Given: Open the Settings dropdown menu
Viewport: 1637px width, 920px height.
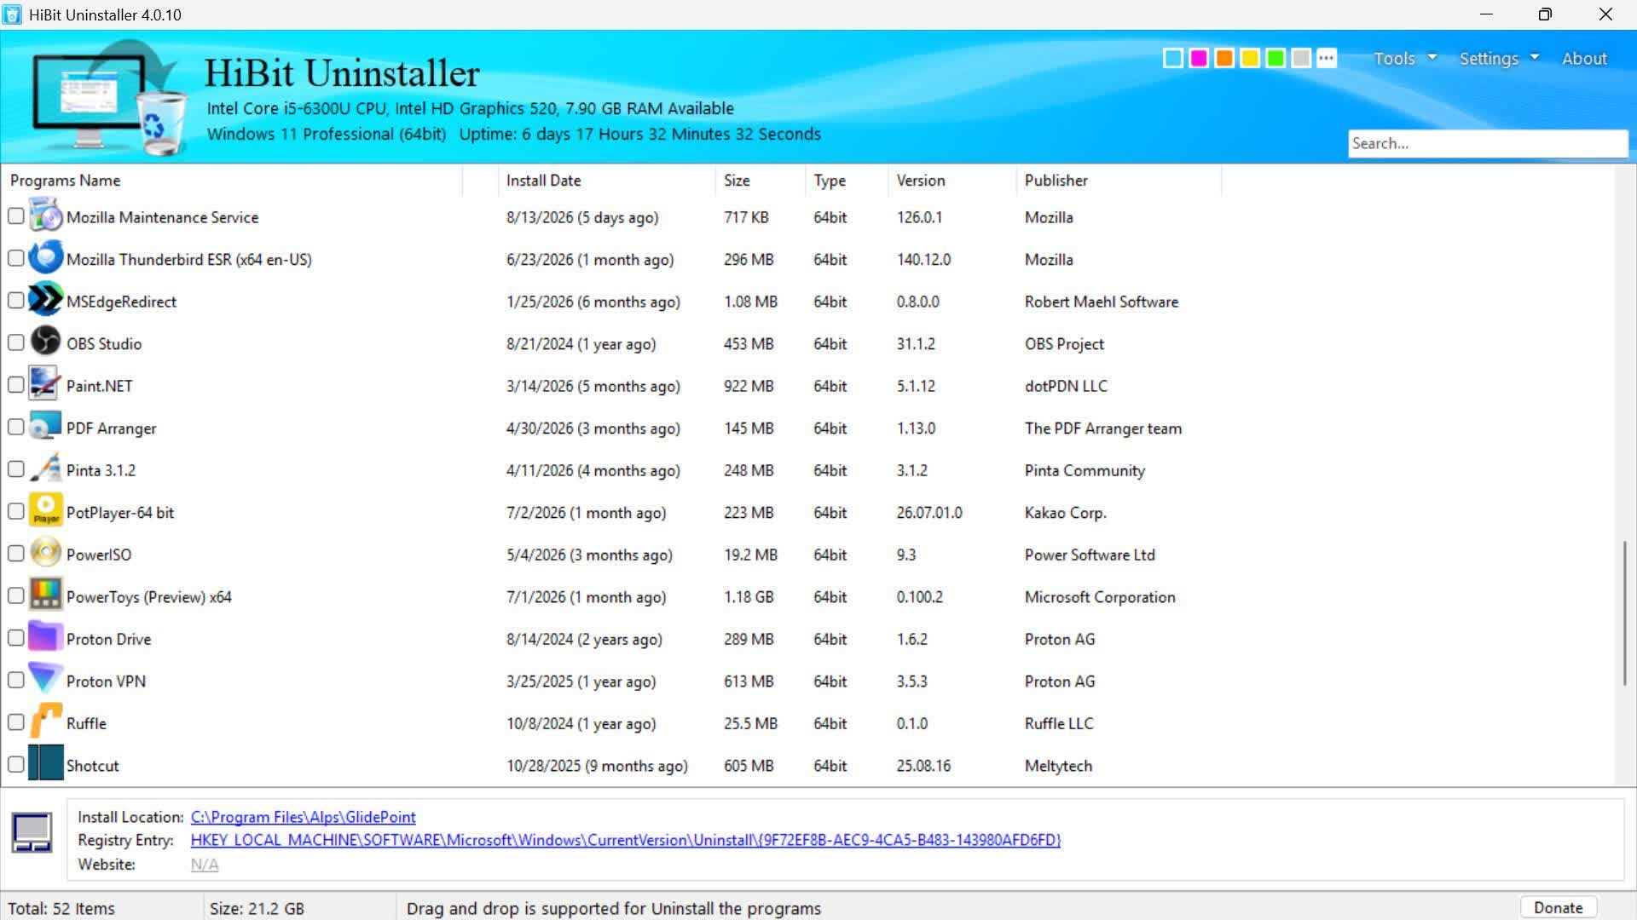Looking at the screenshot, I should [x=1499, y=58].
